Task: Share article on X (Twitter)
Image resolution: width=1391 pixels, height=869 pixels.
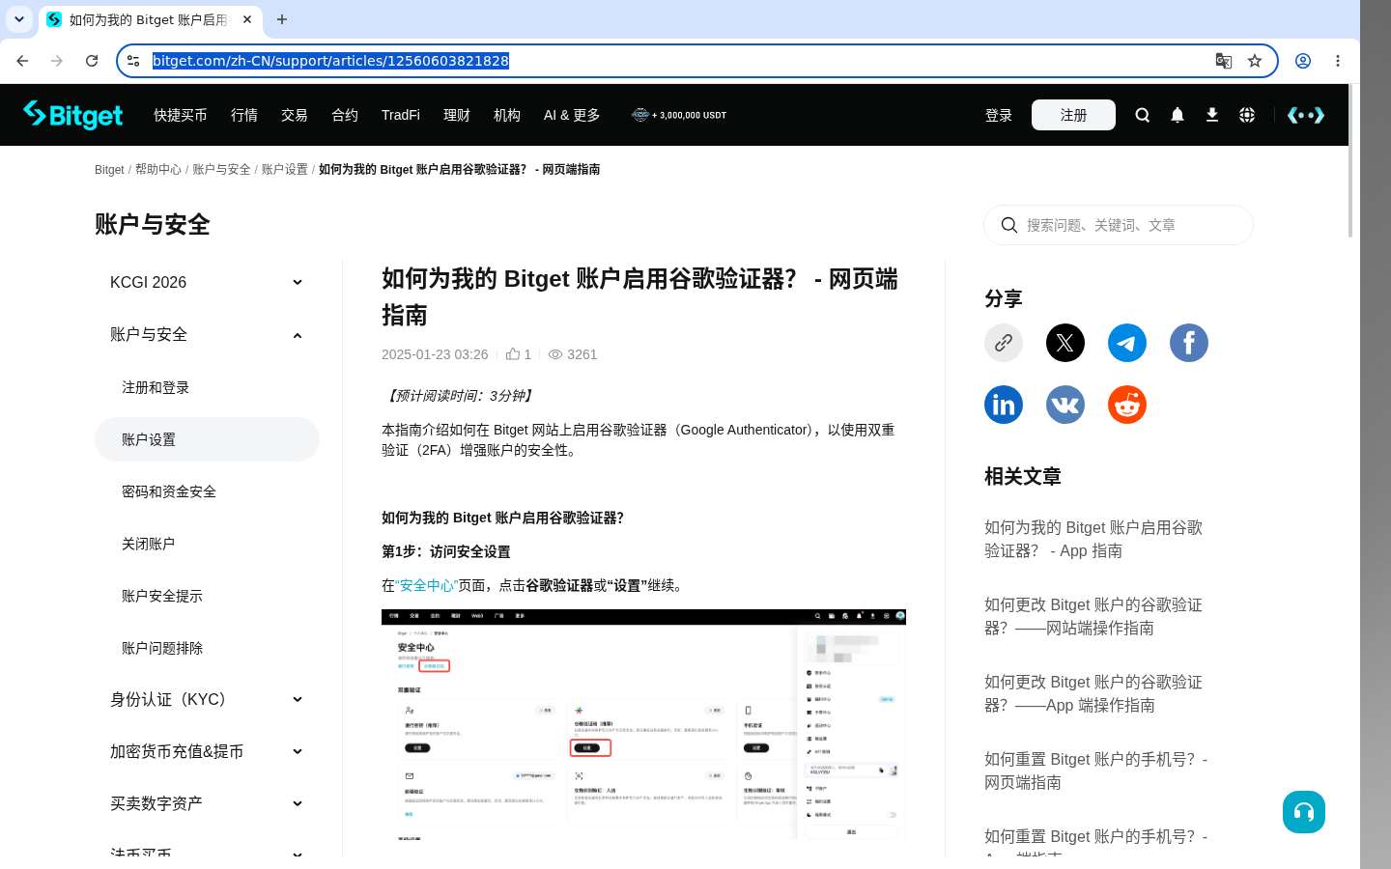Action: [1065, 343]
